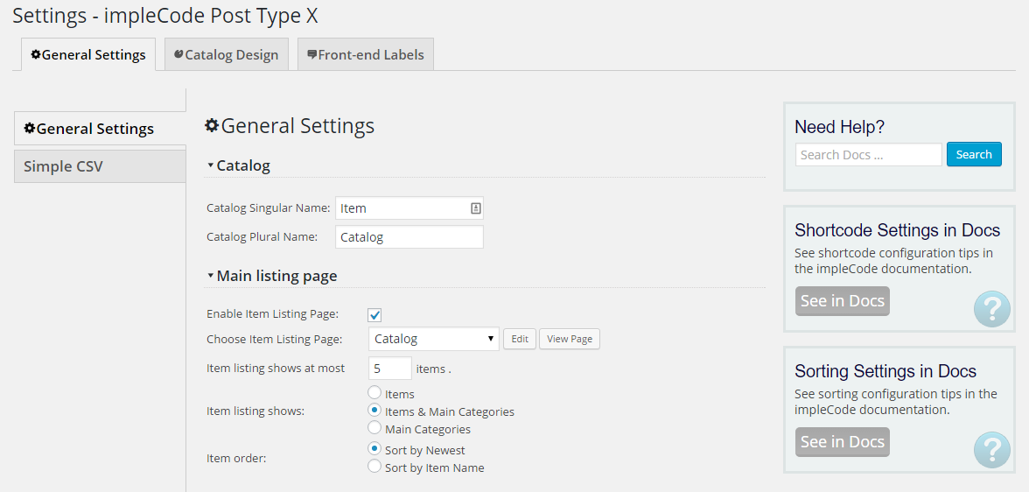Screen dimensions: 1029x492
Task: Click the blue Search button
Action: pyautogui.click(x=974, y=154)
